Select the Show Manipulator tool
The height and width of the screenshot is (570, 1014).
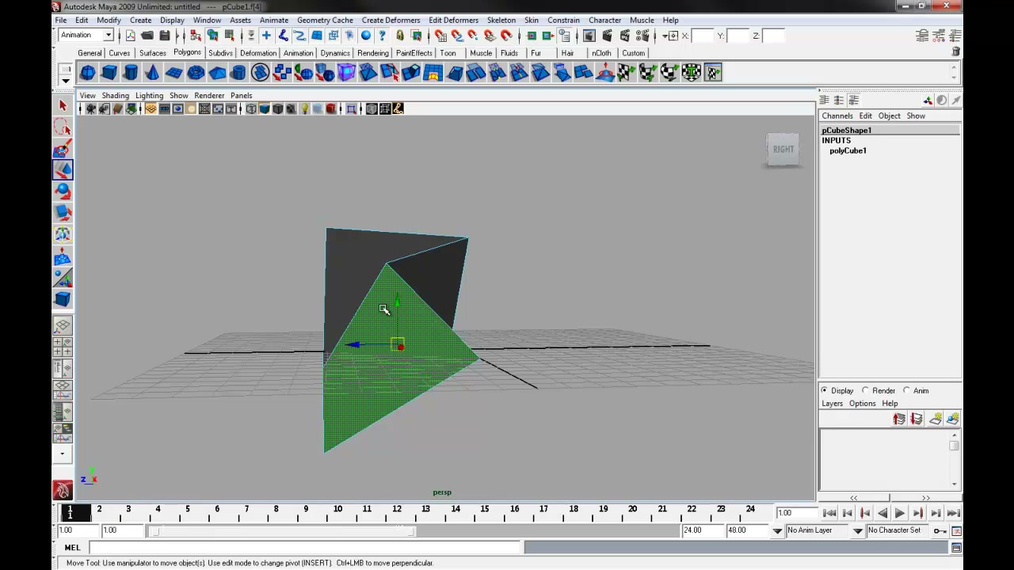(63, 277)
